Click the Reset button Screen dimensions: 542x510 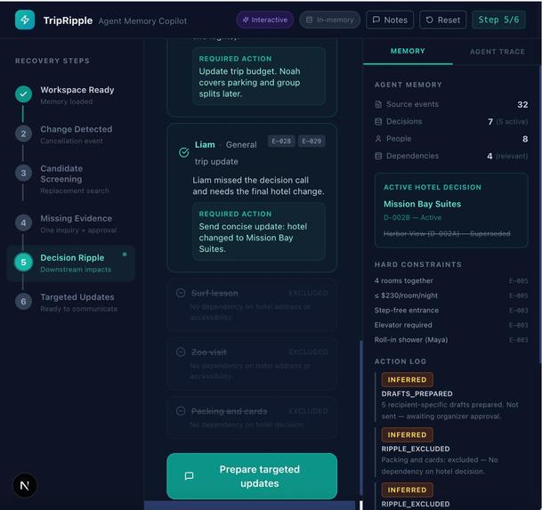point(443,20)
